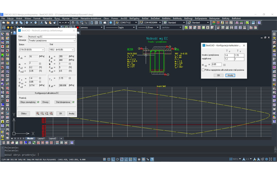The image size is (277, 171).
Task: Open the BstMosty menu
Action: point(177,18)
